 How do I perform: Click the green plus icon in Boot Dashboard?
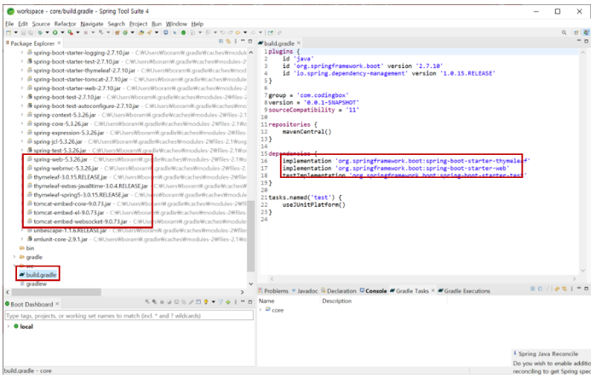tap(228, 302)
